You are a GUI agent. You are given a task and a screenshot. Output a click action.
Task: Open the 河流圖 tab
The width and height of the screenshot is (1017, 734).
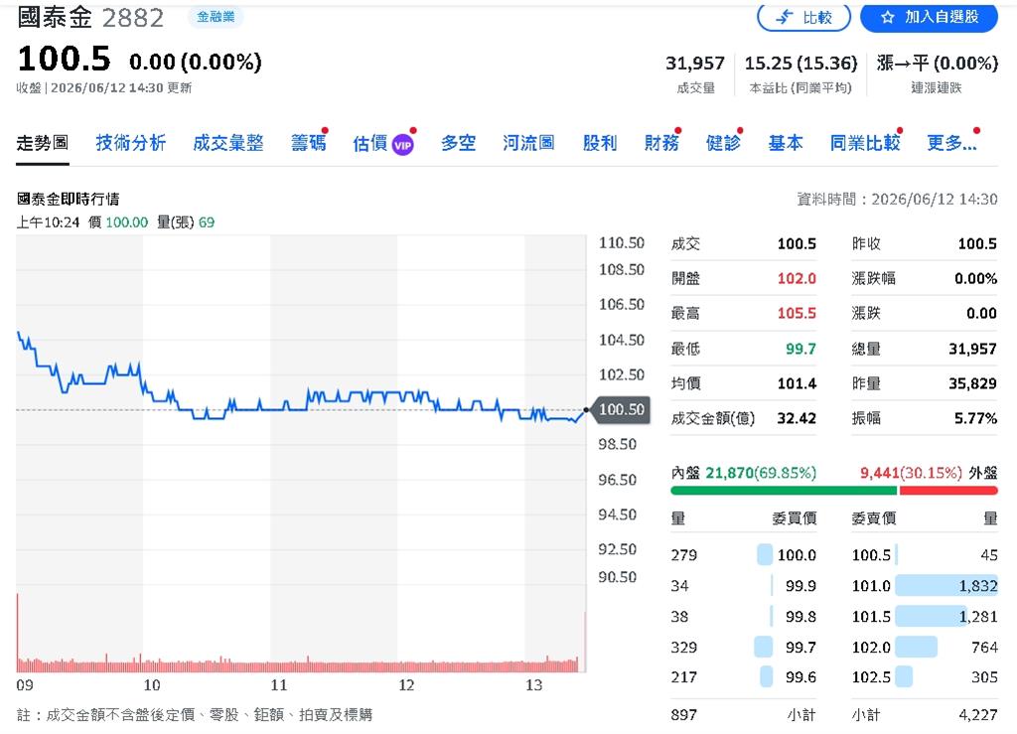[x=528, y=143]
